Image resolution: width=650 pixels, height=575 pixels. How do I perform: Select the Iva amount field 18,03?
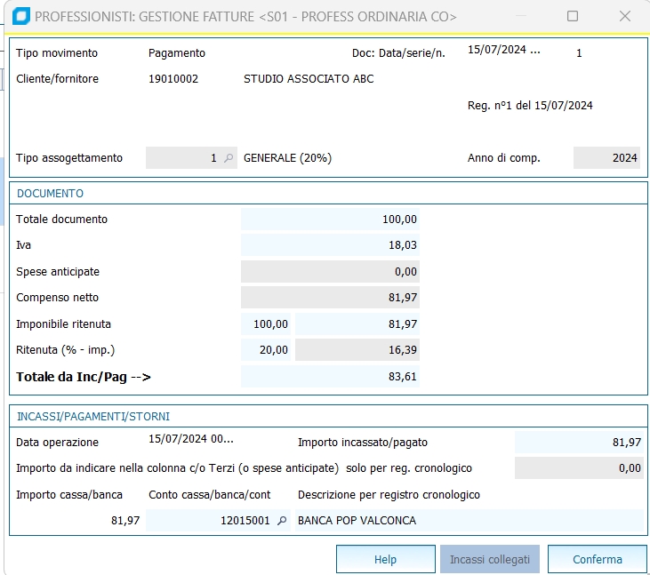click(330, 245)
